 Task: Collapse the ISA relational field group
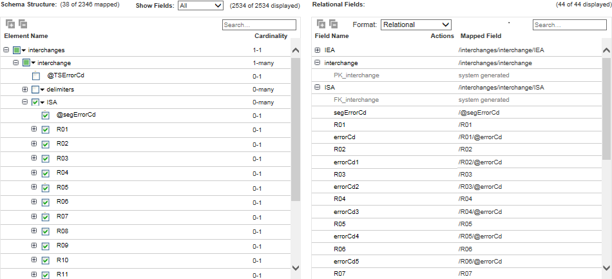318,88
